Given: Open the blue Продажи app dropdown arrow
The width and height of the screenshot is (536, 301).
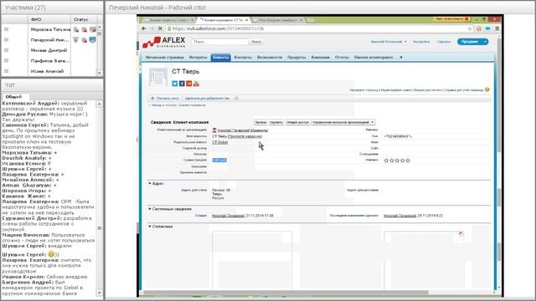Looking at the screenshot, I should pos(486,42).
